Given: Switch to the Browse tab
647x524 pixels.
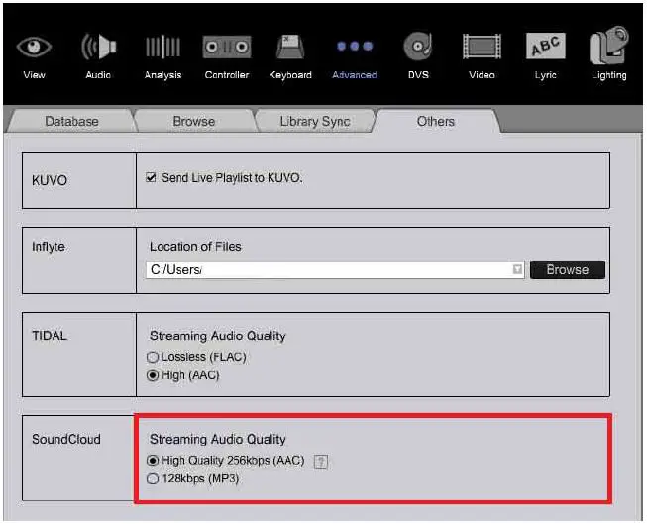Looking at the screenshot, I should (193, 121).
